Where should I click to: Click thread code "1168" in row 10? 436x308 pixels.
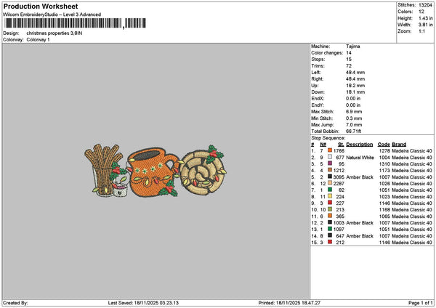(x=384, y=210)
